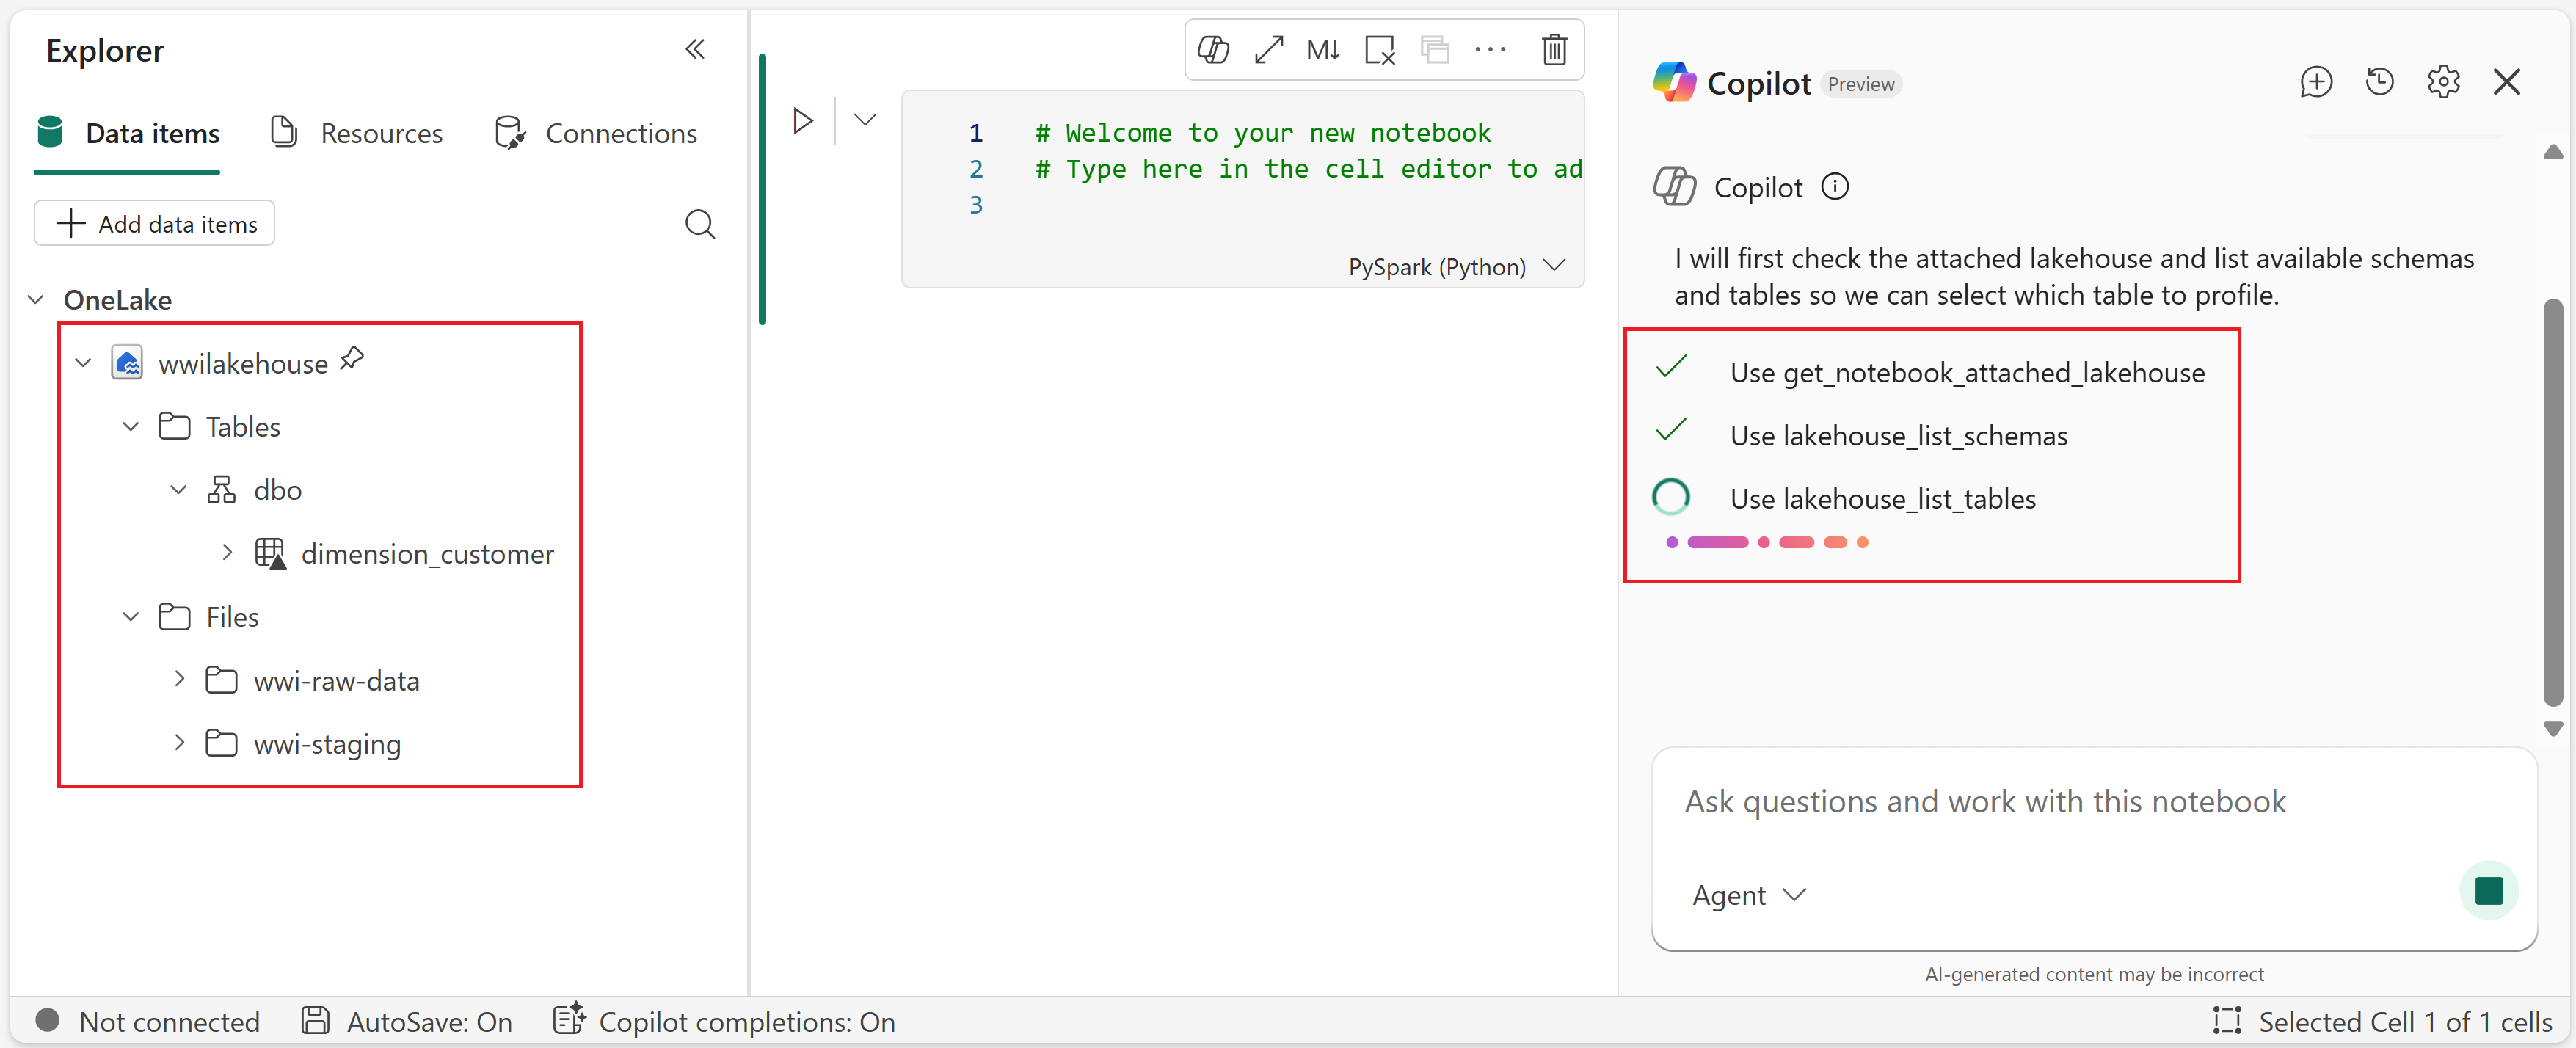This screenshot has width=2576, height=1048.
Task: Start a new Copilot chat
Action: 2316,82
